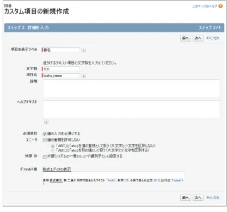Click the 文字数 input field
Image resolution: width=227 pixels, height=212 pixels.
pyautogui.click(x=61, y=69)
